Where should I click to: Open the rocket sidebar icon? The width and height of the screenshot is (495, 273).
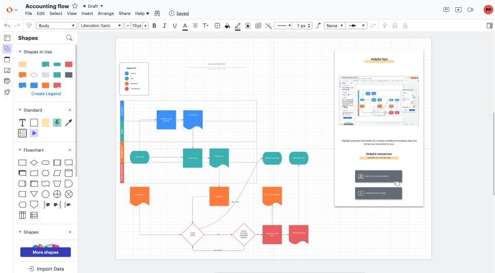(x=7, y=92)
